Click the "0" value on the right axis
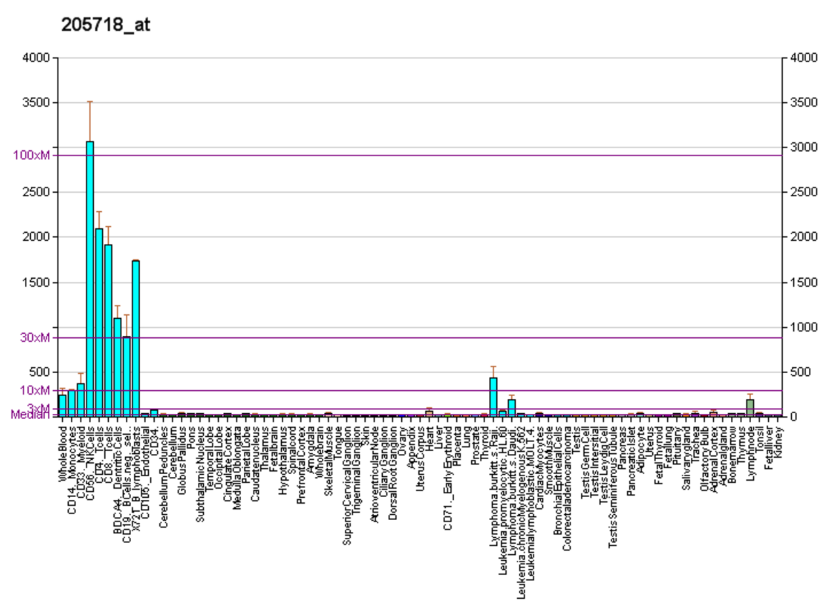Image resolution: width=839 pixels, height=608 pixels. (x=793, y=416)
